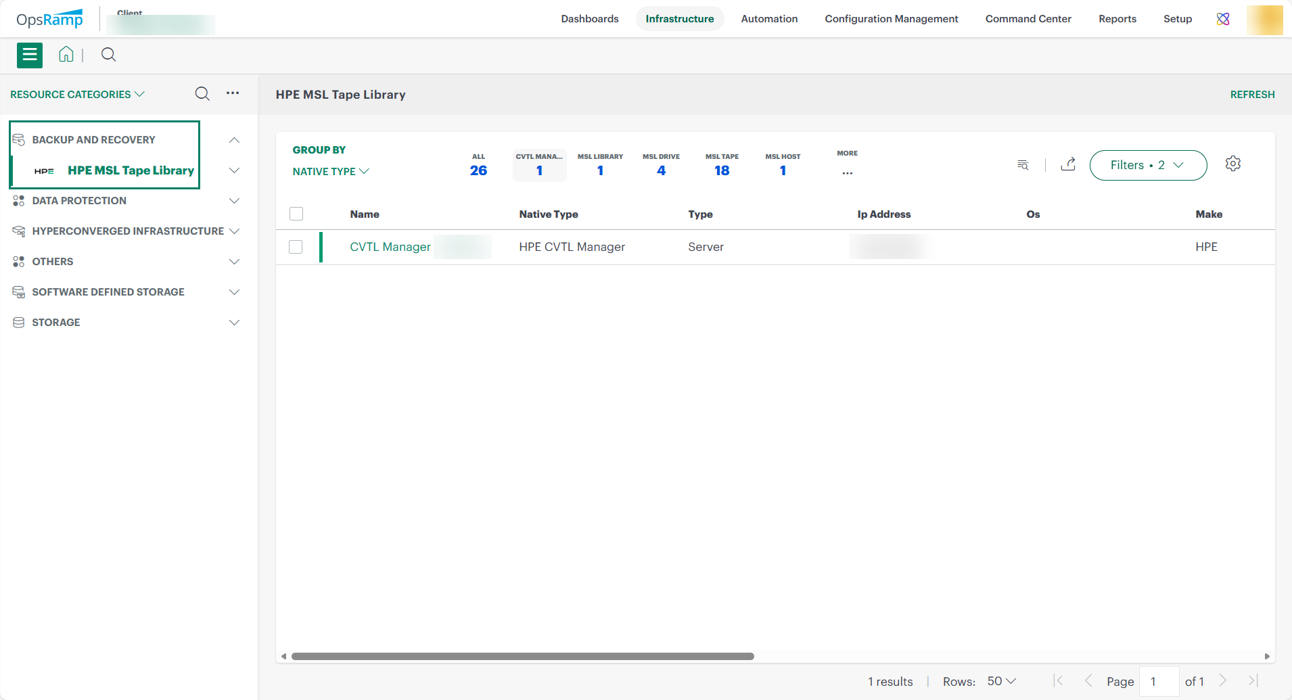
Task: Open the CVTL Manager resource link
Action: [390, 247]
